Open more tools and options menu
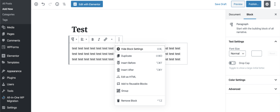This screenshot has height=112, width=280. click(x=275, y=4)
